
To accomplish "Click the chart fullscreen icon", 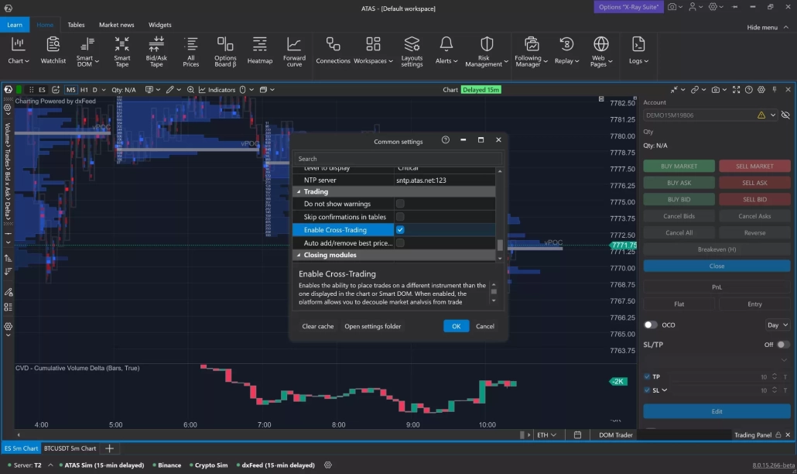I will [x=736, y=90].
